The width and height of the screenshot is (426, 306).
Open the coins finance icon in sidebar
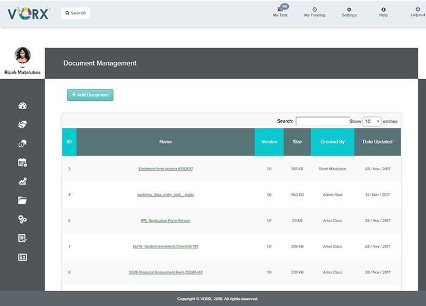click(23, 143)
